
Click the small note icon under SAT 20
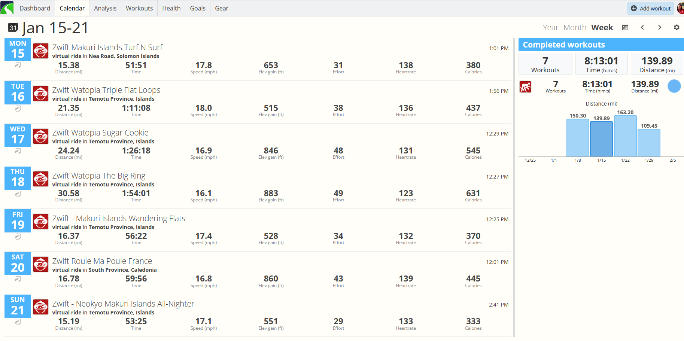pos(18,279)
